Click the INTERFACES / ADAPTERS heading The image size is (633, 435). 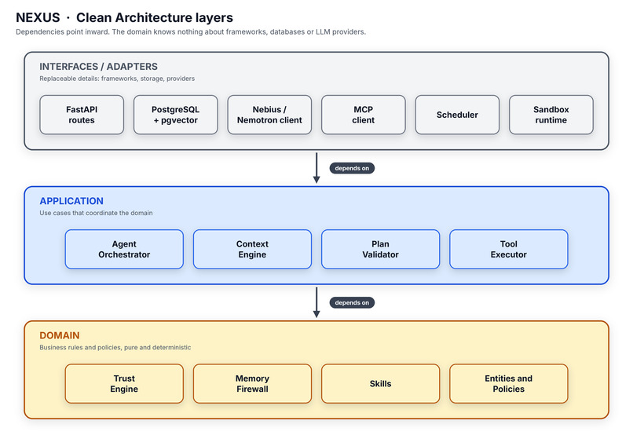pos(98,67)
